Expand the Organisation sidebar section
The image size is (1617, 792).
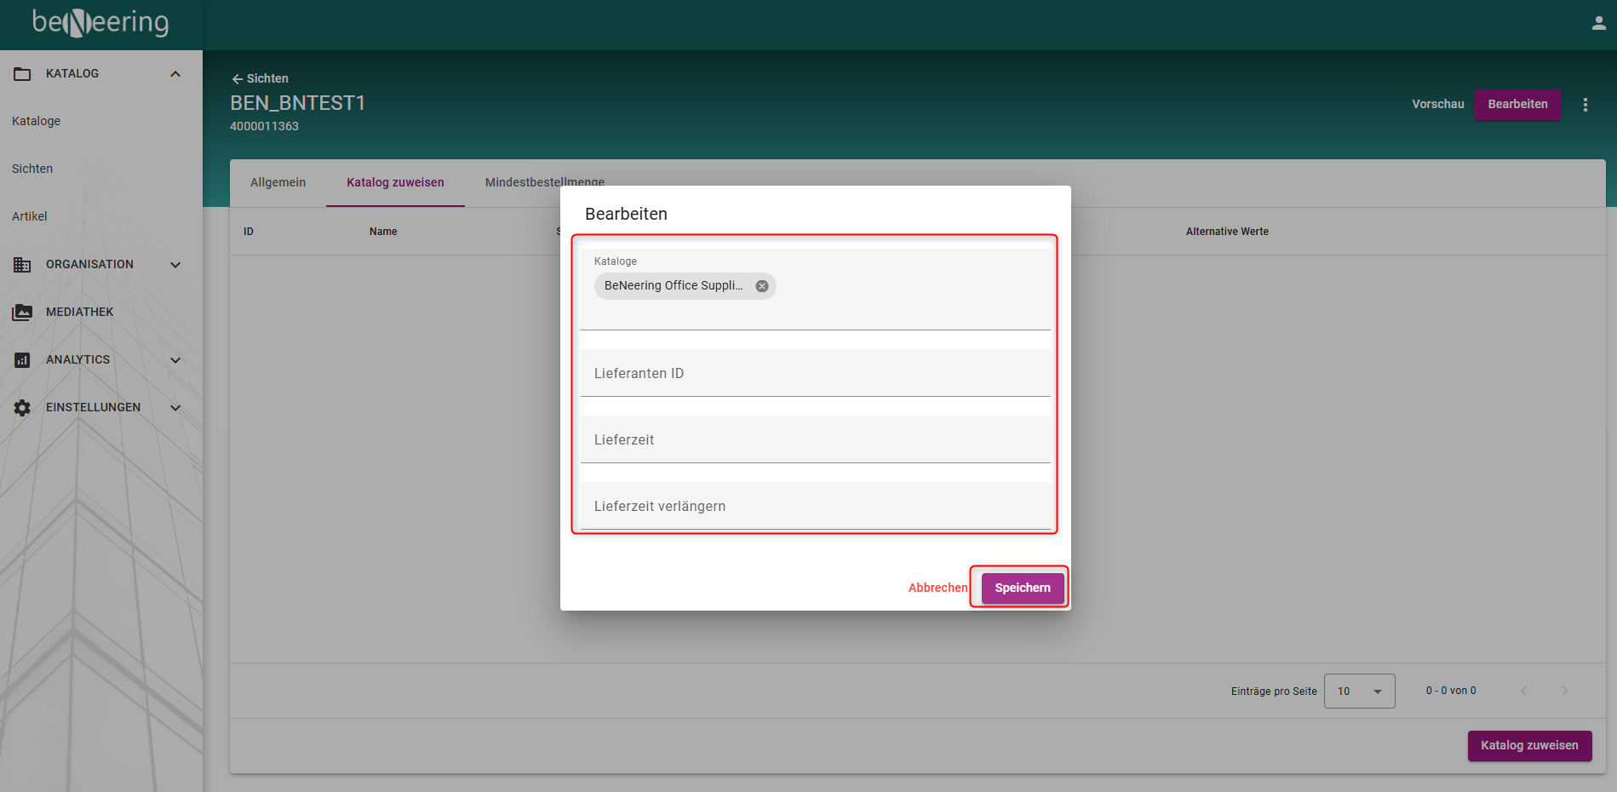tap(175, 265)
